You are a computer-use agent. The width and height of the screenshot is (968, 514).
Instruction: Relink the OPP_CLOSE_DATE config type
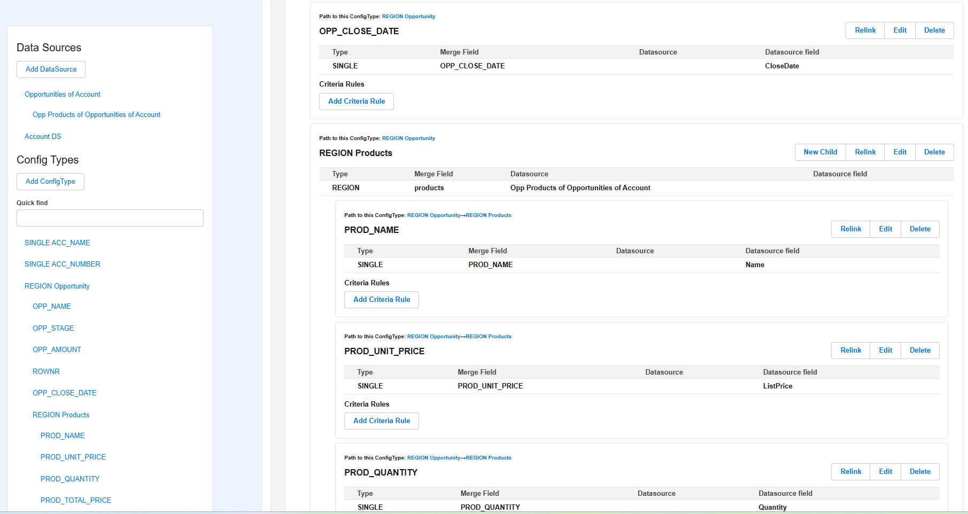pos(865,30)
